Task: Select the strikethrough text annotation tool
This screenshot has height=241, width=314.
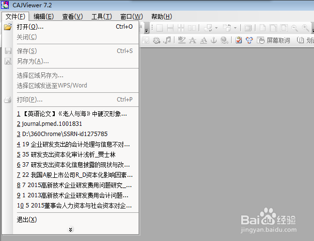Action: click(x=193, y=40)
